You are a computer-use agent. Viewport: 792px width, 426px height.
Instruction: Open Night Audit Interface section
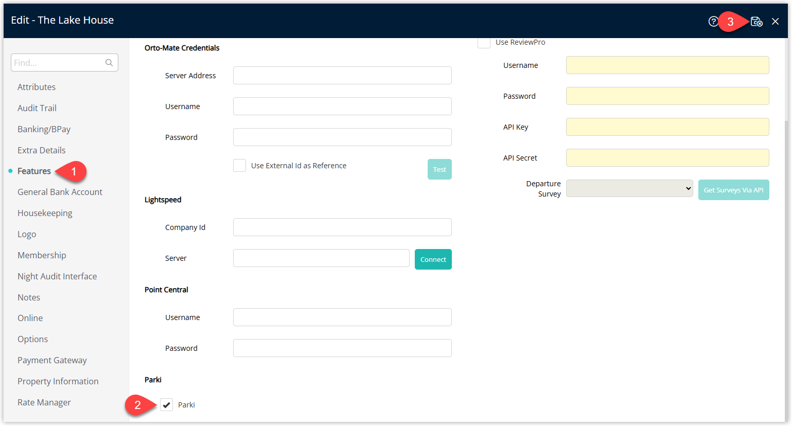(x=57, y=276)
